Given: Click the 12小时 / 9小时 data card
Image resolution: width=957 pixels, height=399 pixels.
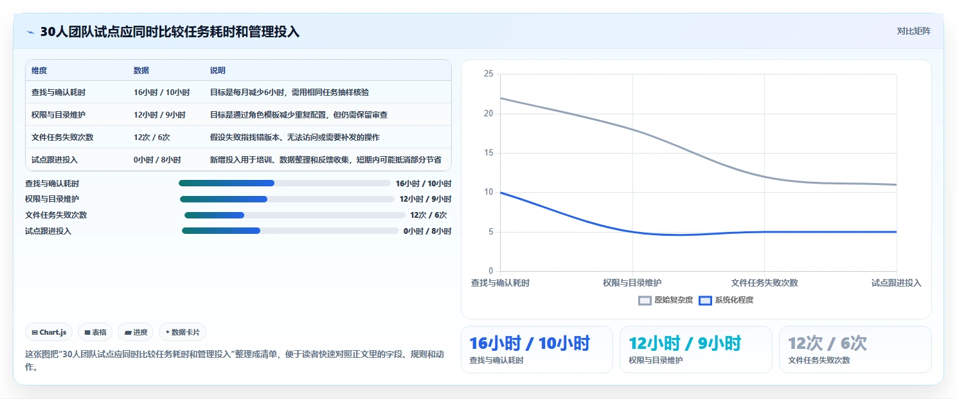Looking at the screenshot, I should pyautogui.click(x=696, y=350).
